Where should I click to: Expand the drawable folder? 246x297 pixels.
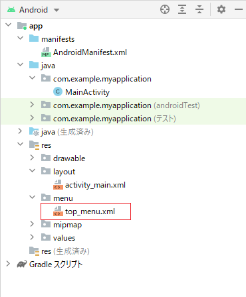coord(32,158)
